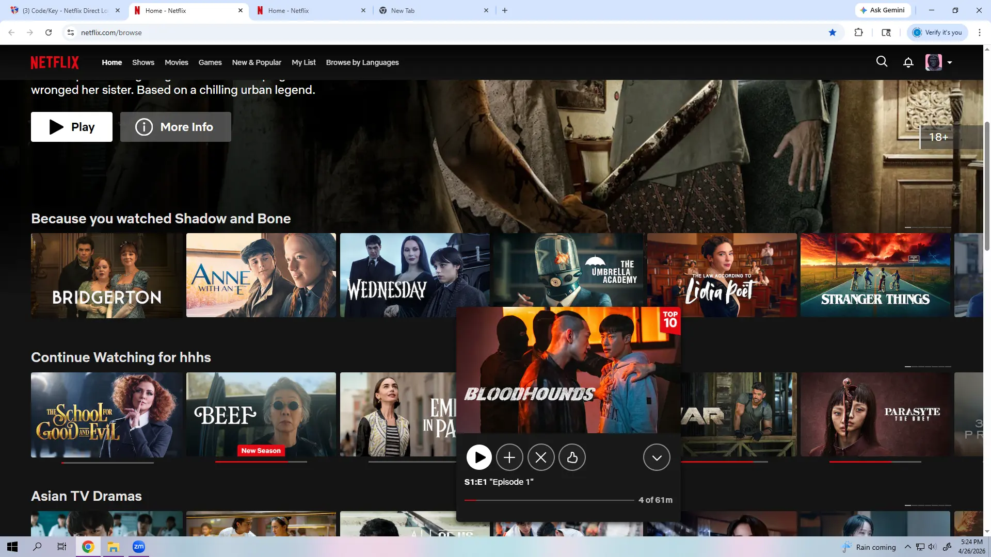991x557 pixels.
Task: Rate Bloodhounds with thumbs up
Action: pyautogui.click(x=572, y=457)
